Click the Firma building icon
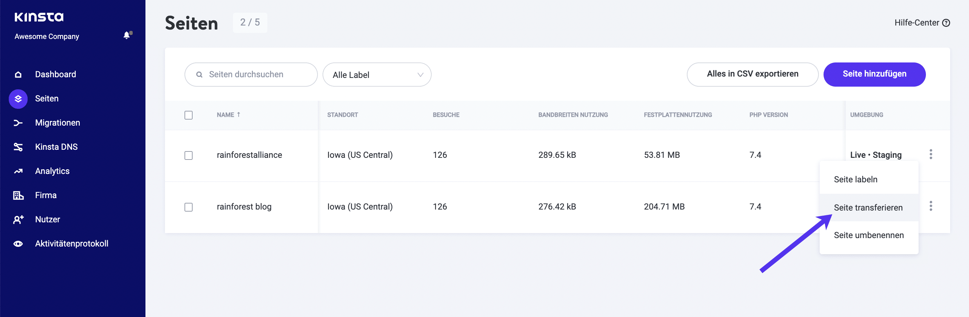 click(18, 195)
